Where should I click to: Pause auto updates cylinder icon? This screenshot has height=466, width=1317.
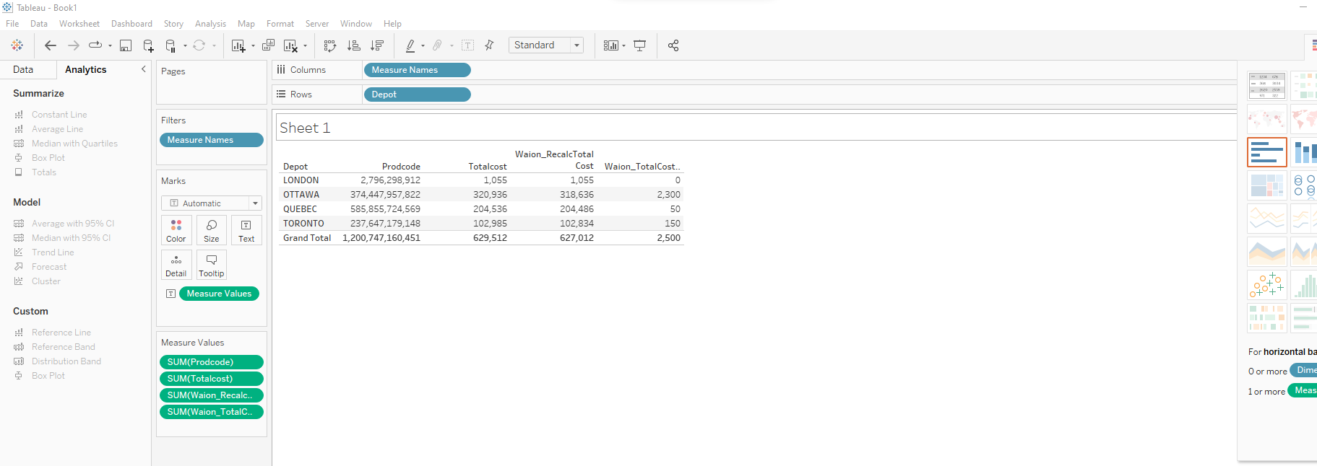click(x=171, y=45)
